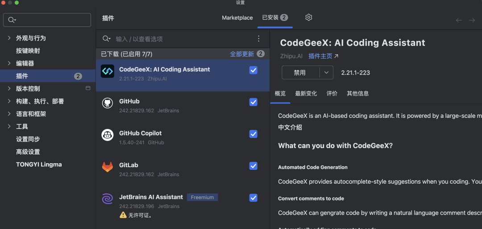Click the GitHub octocat plugin icon
The height and width of the screenshot is (229, 482).
[108, 103]
